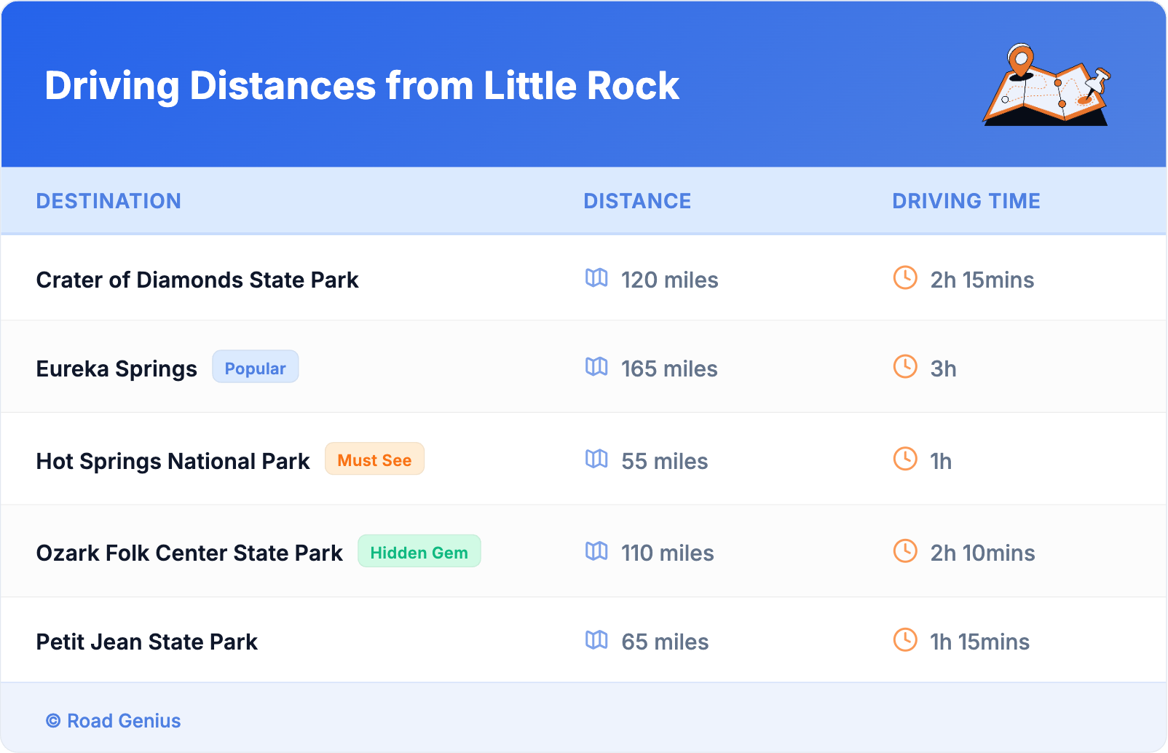Select the Popular badge on Eureka Springs
The image size is (1168, 753).
[255, 368]
